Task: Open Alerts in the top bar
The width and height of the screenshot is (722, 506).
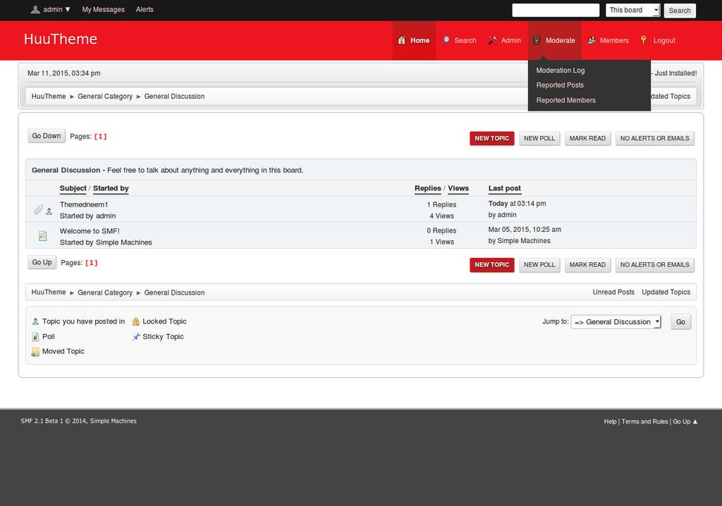Action: pos(145,9)
